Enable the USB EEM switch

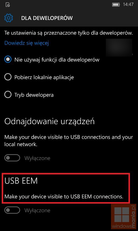(12, 210)
